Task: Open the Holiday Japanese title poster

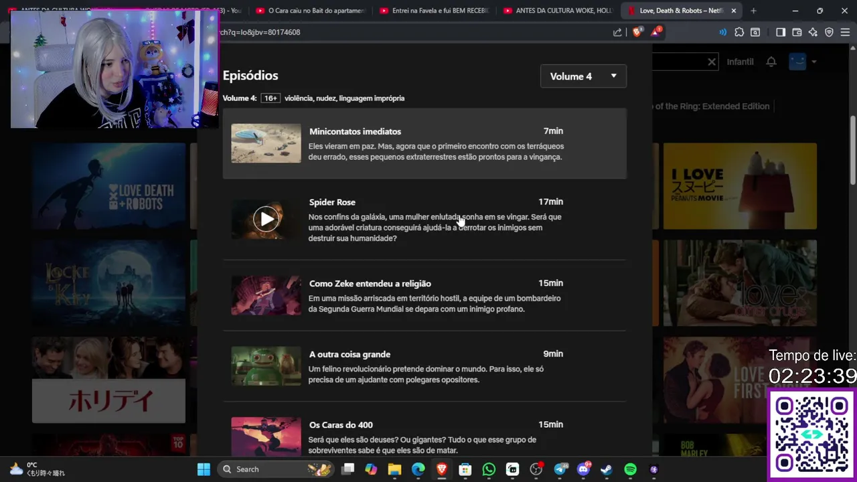Action: coord(108,380)
